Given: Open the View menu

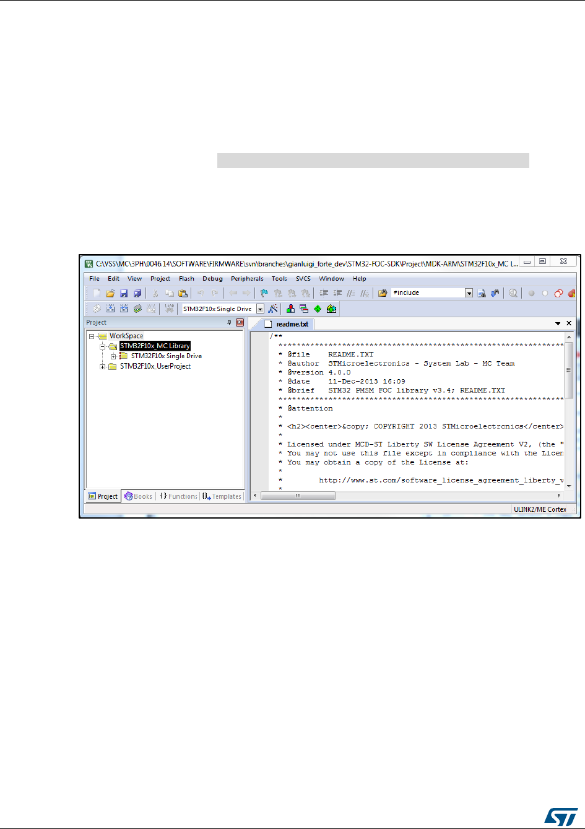Looking at the screenshot, I should [134, 279].
